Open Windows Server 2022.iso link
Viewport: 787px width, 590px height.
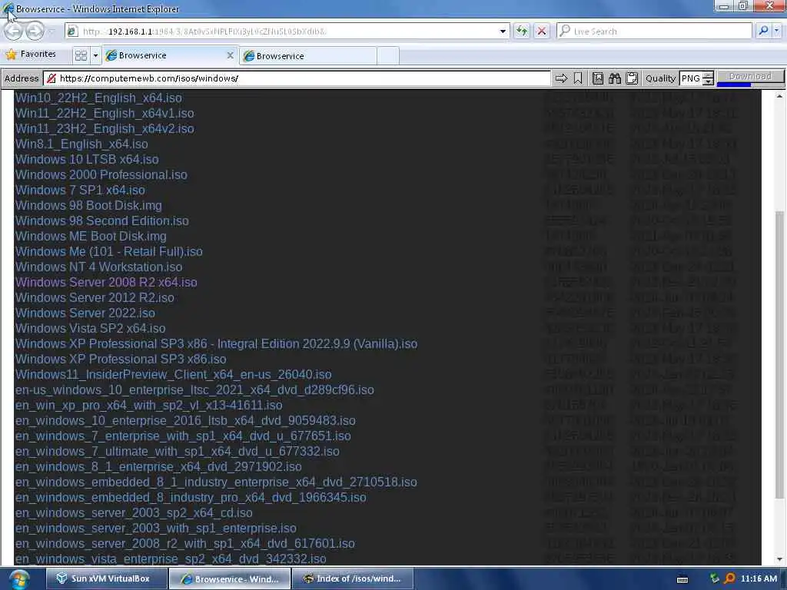pyautogui.click(x=85, y=313)
